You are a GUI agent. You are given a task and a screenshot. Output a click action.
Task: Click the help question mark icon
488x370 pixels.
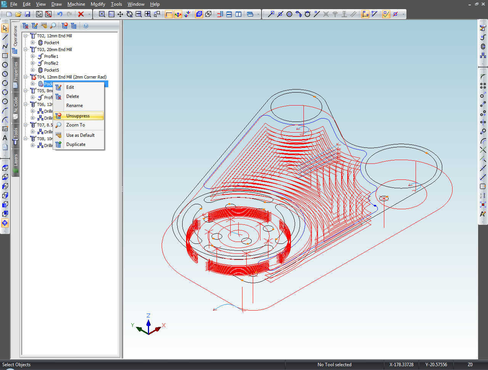[86, 26]
